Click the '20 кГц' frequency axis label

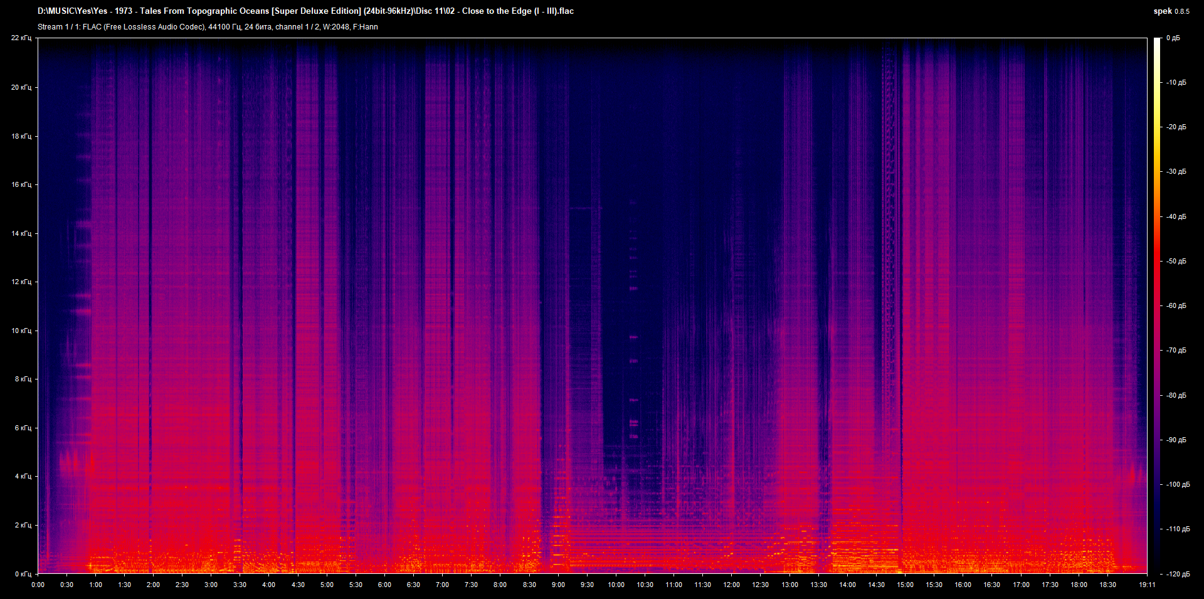click(21, 87)
